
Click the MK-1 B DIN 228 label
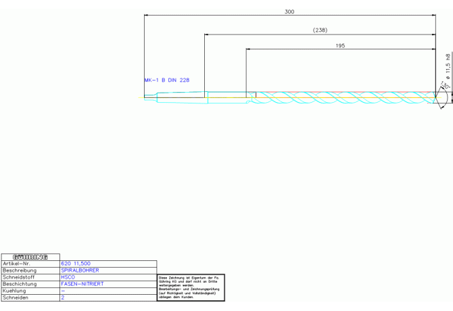pyautogui.click(x=166, y=80)
